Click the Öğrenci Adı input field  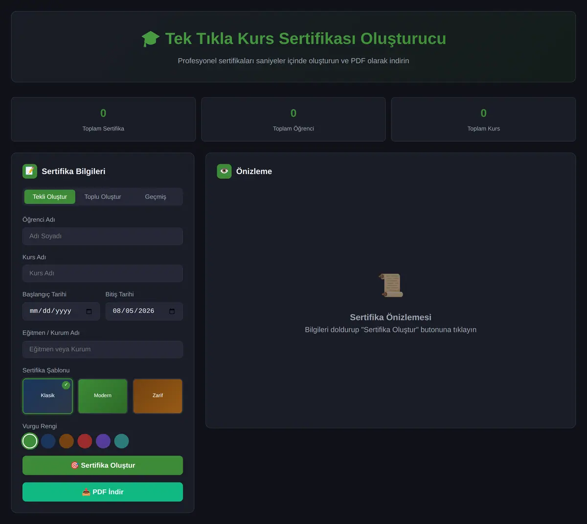[103, 236]
